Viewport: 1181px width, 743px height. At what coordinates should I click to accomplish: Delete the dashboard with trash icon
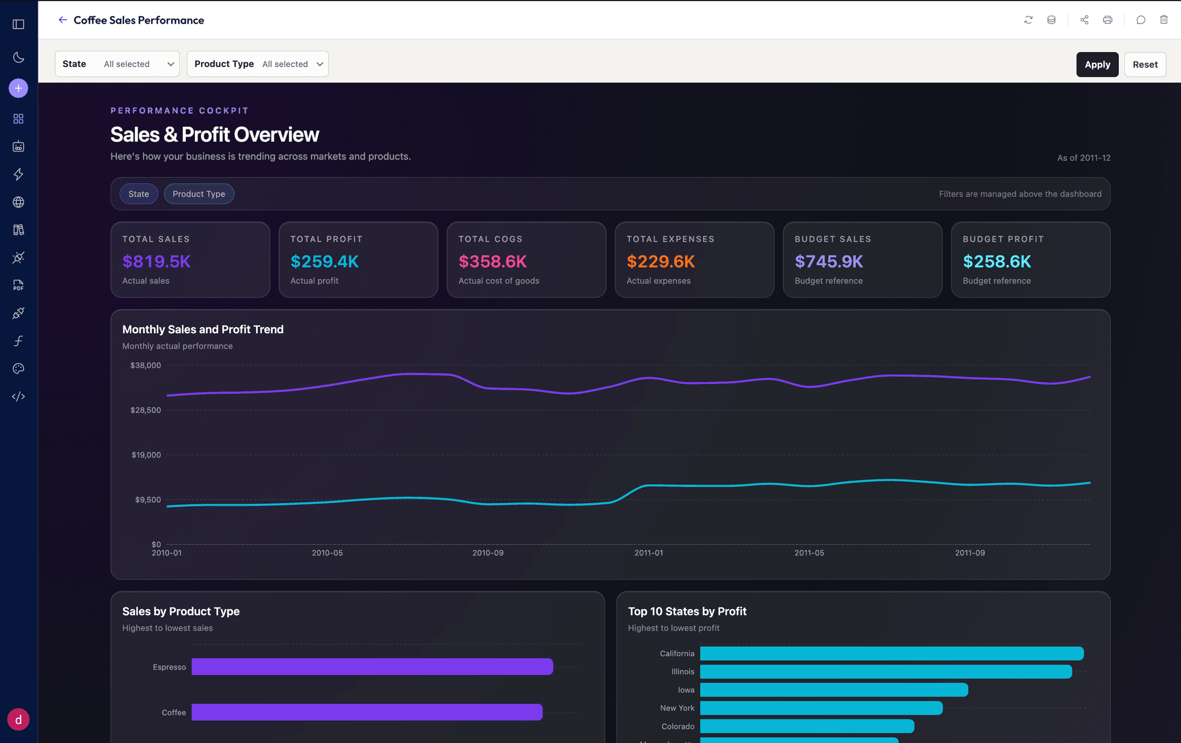(x=1164, y=20)
